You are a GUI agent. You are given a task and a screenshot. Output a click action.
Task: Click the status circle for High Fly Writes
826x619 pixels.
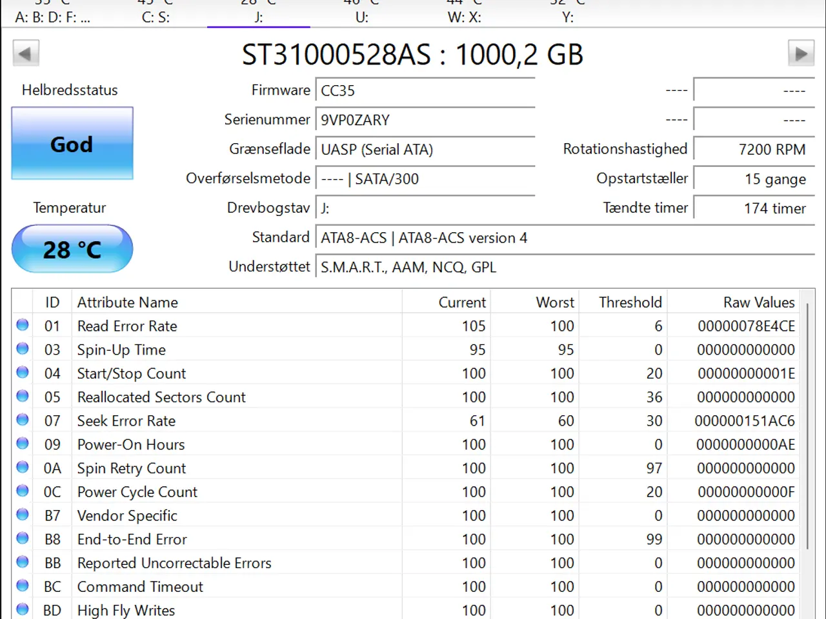pos(23,609)
